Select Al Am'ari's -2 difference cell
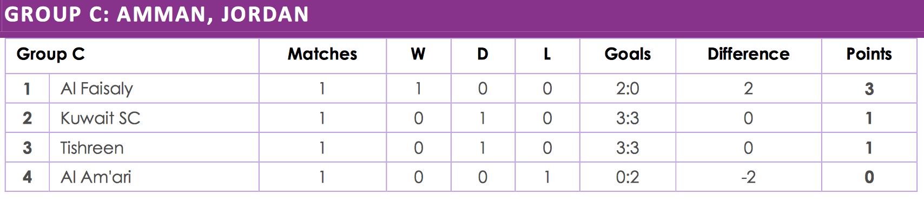The image size is (924, 201). [x=748, y=177]
